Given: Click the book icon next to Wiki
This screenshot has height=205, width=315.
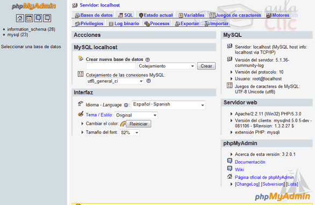Looking at the screenshot, I should pos(230,169).
